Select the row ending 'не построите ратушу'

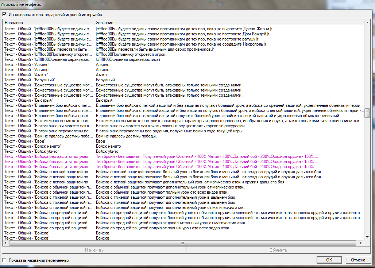point(183,39)
